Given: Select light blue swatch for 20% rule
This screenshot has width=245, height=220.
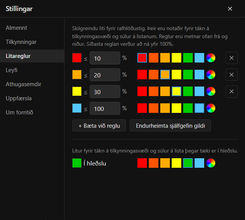Looking at the screenshot, I should point(199,75).
